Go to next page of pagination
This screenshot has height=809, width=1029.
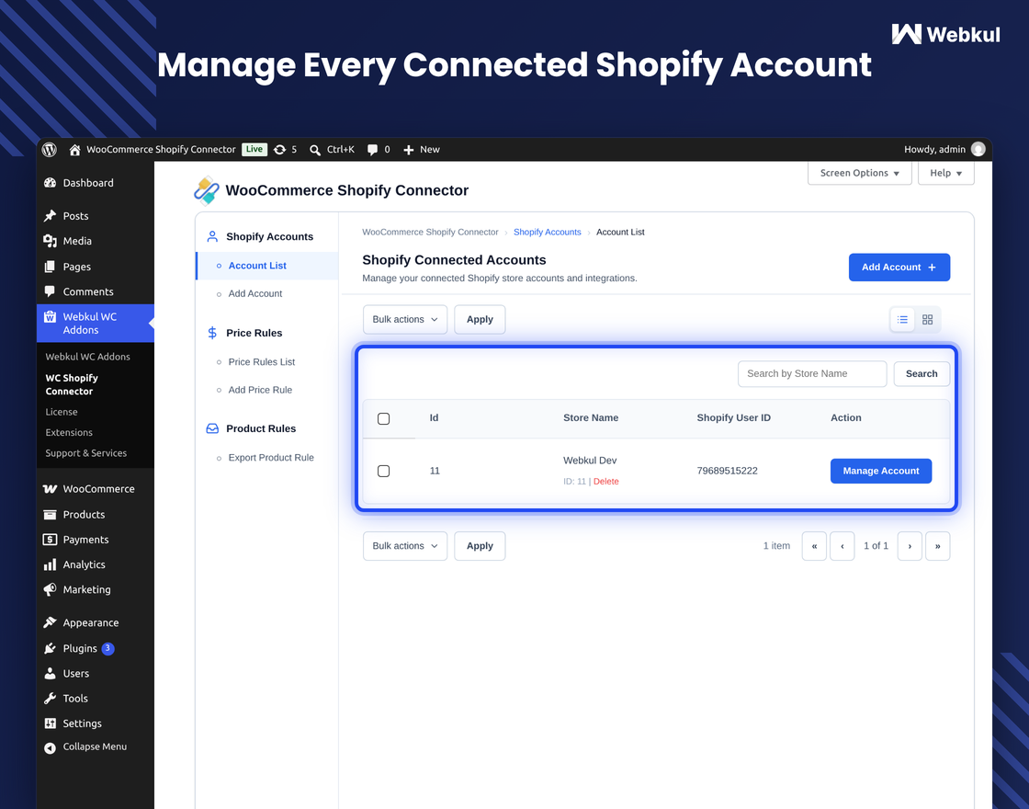pos(910,546)
